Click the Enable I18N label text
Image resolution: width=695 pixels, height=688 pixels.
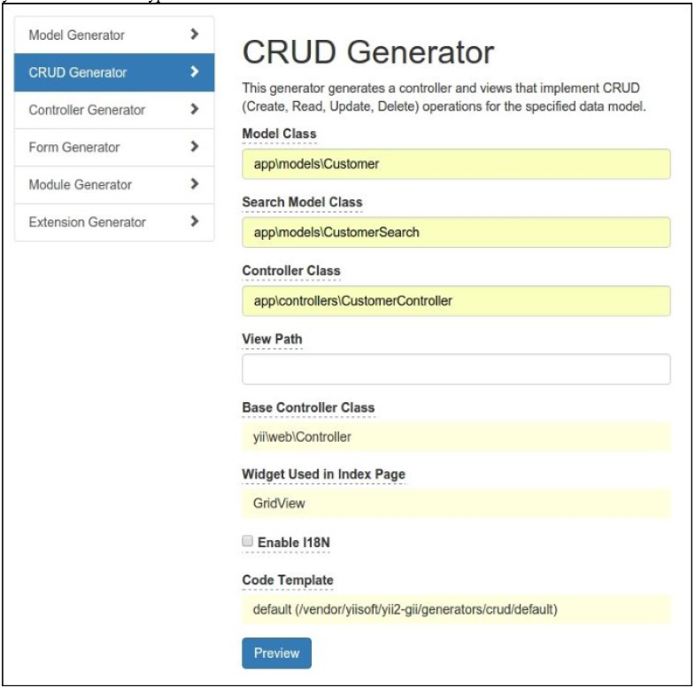coord(293,543)
